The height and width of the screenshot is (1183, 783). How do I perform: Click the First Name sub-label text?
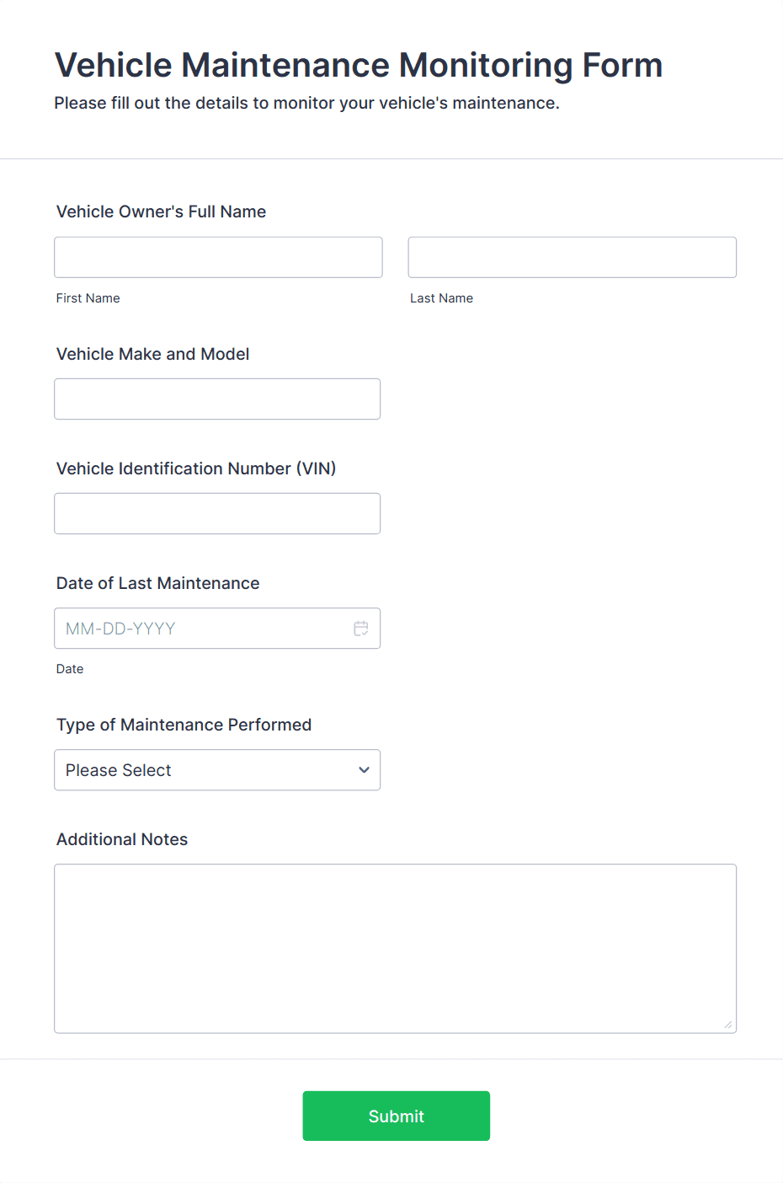click(x=88, y=298)
